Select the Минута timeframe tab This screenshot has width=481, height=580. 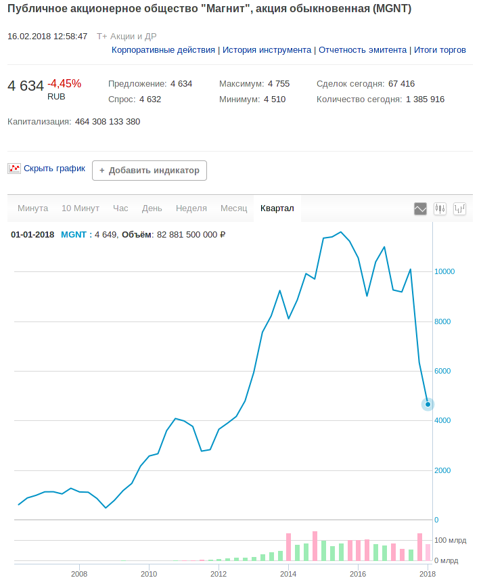[33, 208]
